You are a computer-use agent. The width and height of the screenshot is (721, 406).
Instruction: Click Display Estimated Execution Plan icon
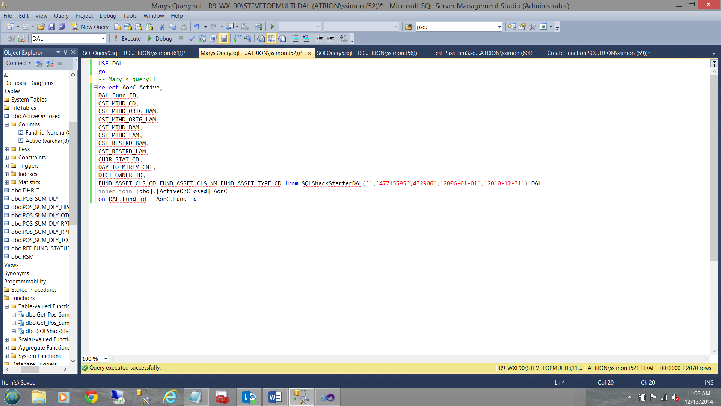click(202, 38)
